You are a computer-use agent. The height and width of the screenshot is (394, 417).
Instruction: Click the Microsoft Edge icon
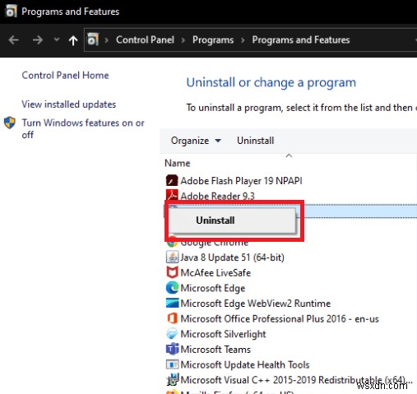172,288
